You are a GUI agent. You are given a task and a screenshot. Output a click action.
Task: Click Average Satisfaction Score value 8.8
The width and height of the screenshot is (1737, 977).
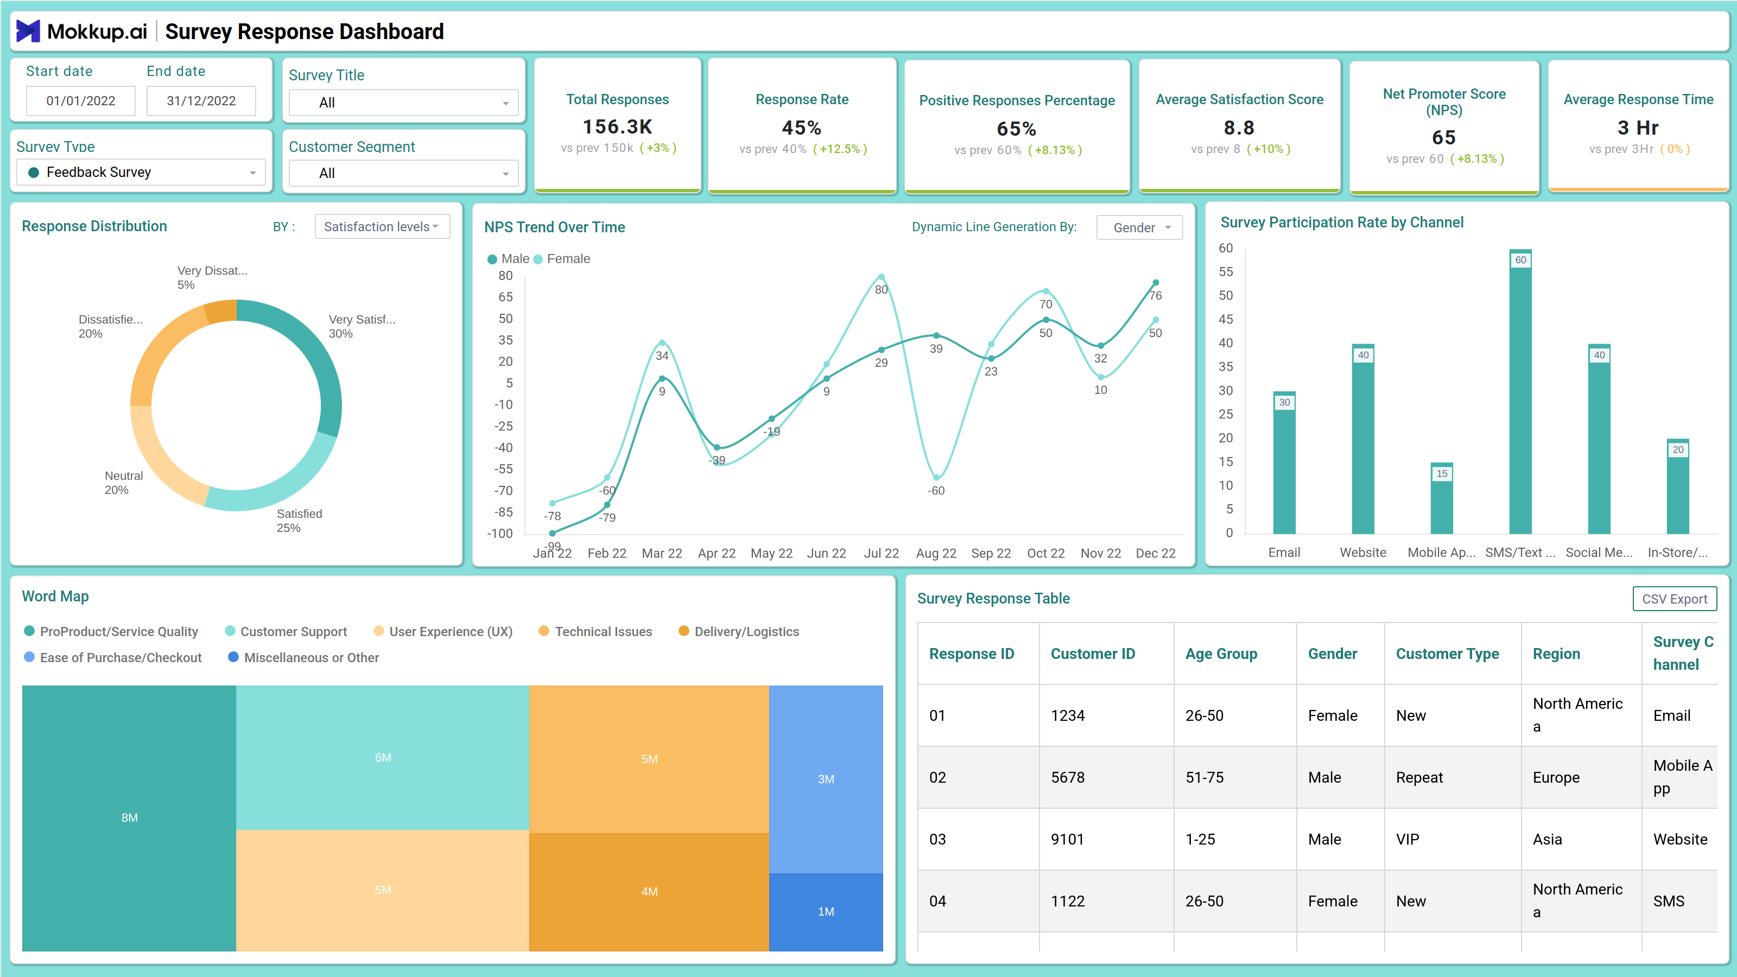click(x=1239, y=128)
